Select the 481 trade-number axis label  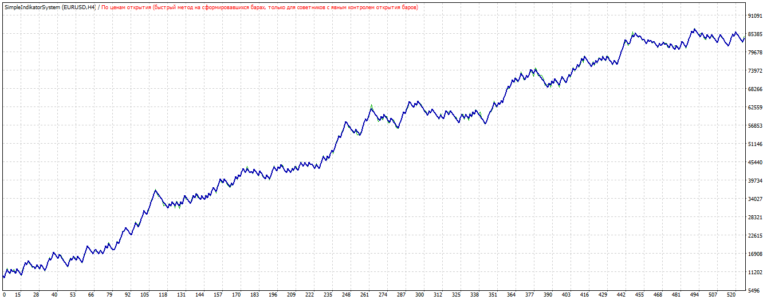click(x=676, y=295)
